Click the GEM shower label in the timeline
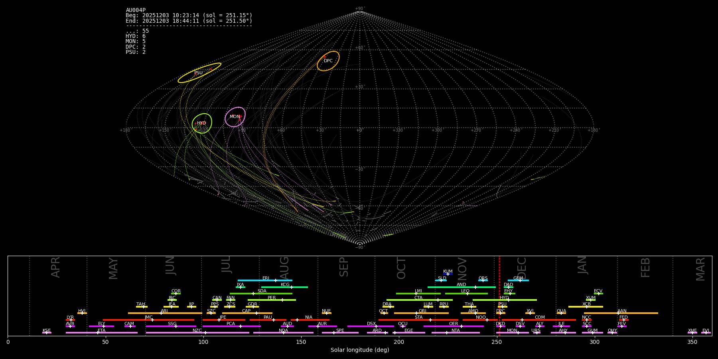Viewport: 718px width, 359px height. (518, 278)
